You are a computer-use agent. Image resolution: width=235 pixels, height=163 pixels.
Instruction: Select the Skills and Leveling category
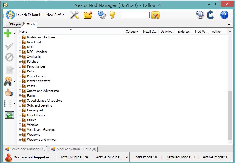(40, 105)
